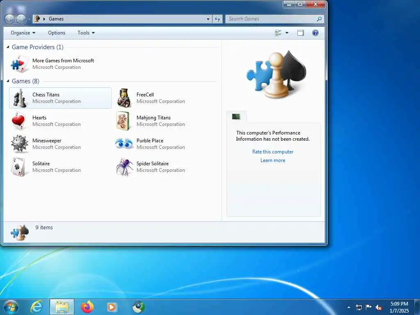Go back with the Back arrow
This screenshot has height=315, width=420.
point(10,19)
